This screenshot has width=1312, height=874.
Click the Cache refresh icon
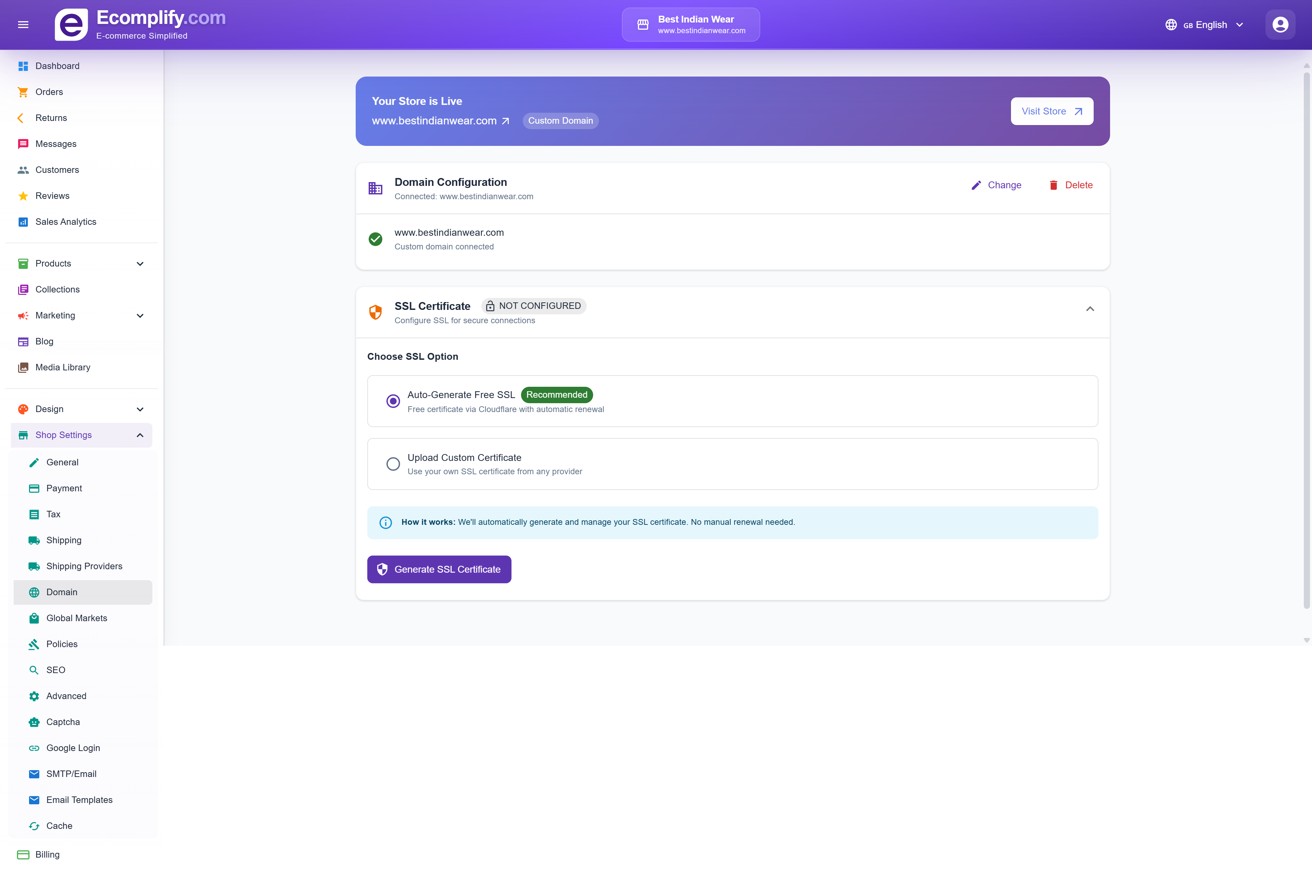click(x=34, y=825)
